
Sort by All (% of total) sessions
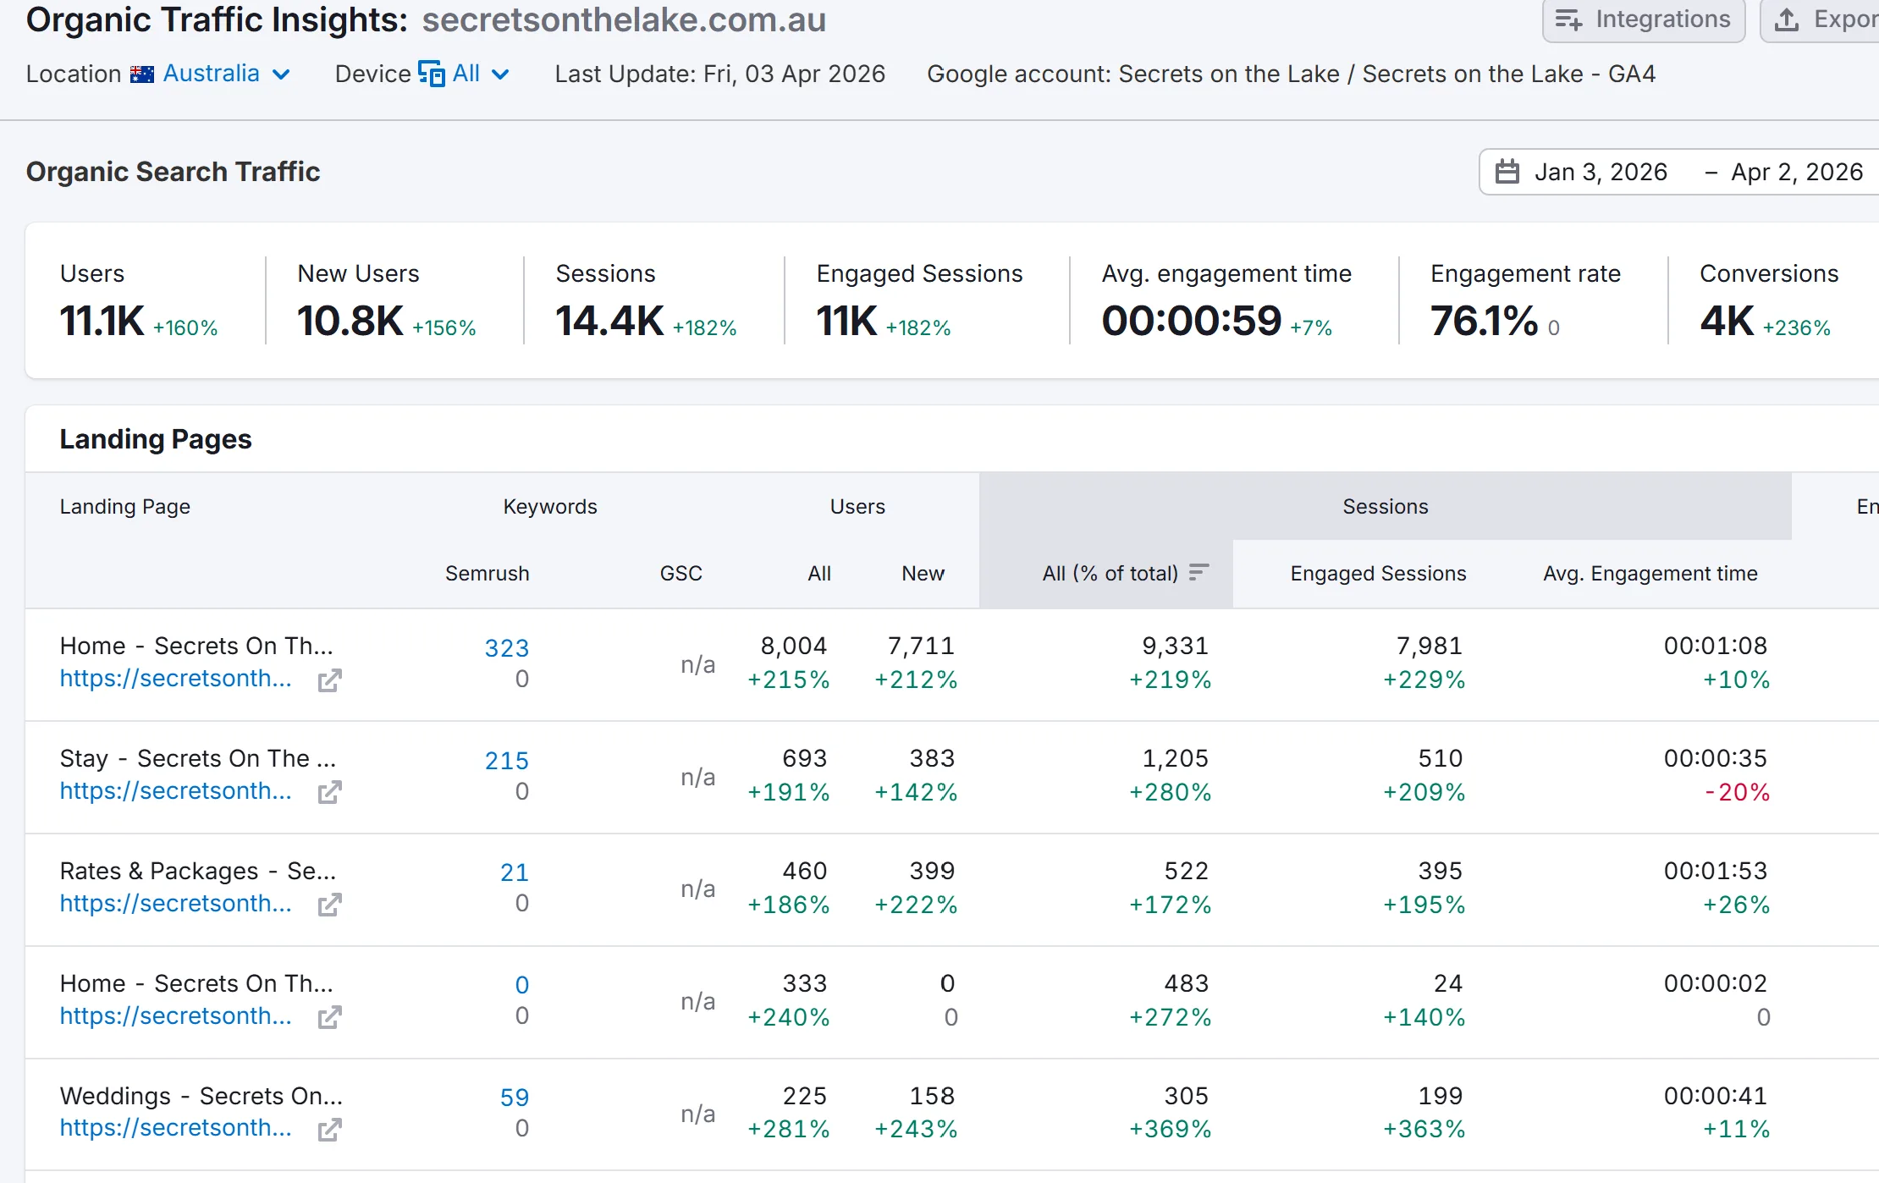pyautogui.click(x=1110, y=574)
